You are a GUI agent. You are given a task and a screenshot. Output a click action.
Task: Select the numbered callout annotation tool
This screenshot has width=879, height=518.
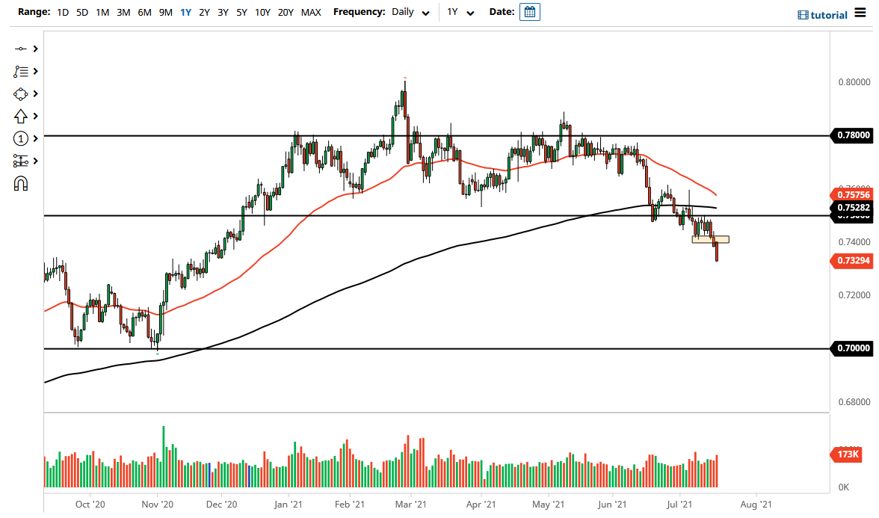pos(21,138)
